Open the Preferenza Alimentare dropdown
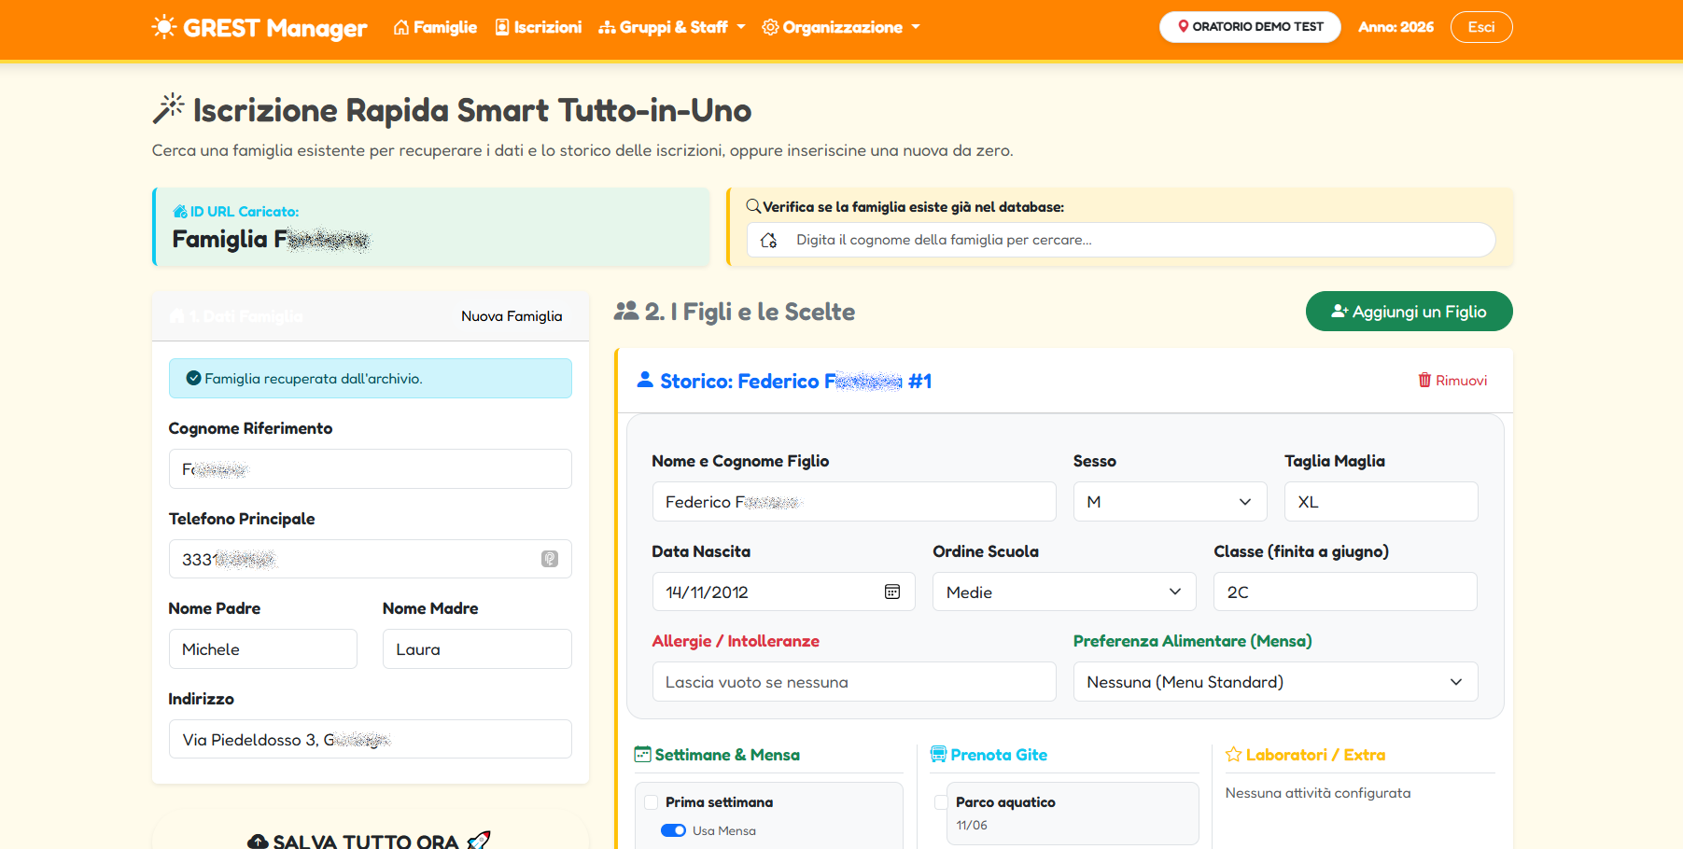The width and height of the screenshot is (1683, 849). 1276,682
